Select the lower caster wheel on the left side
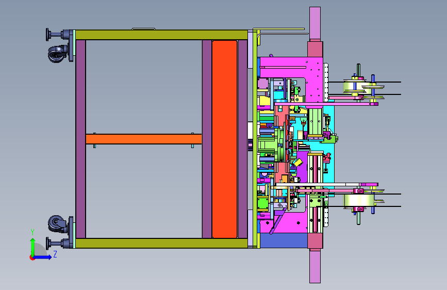 (57, 224)
